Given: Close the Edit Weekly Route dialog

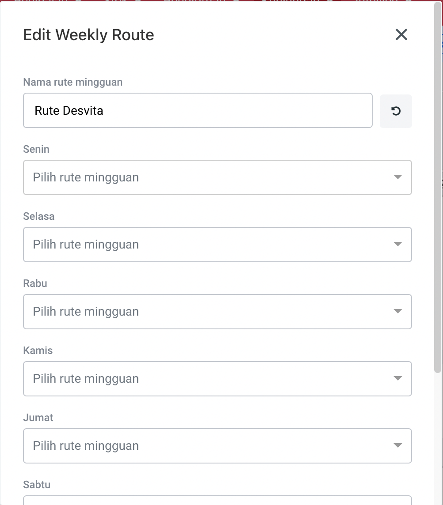Looking at the screenshot, I should click(x=401, y=34).
